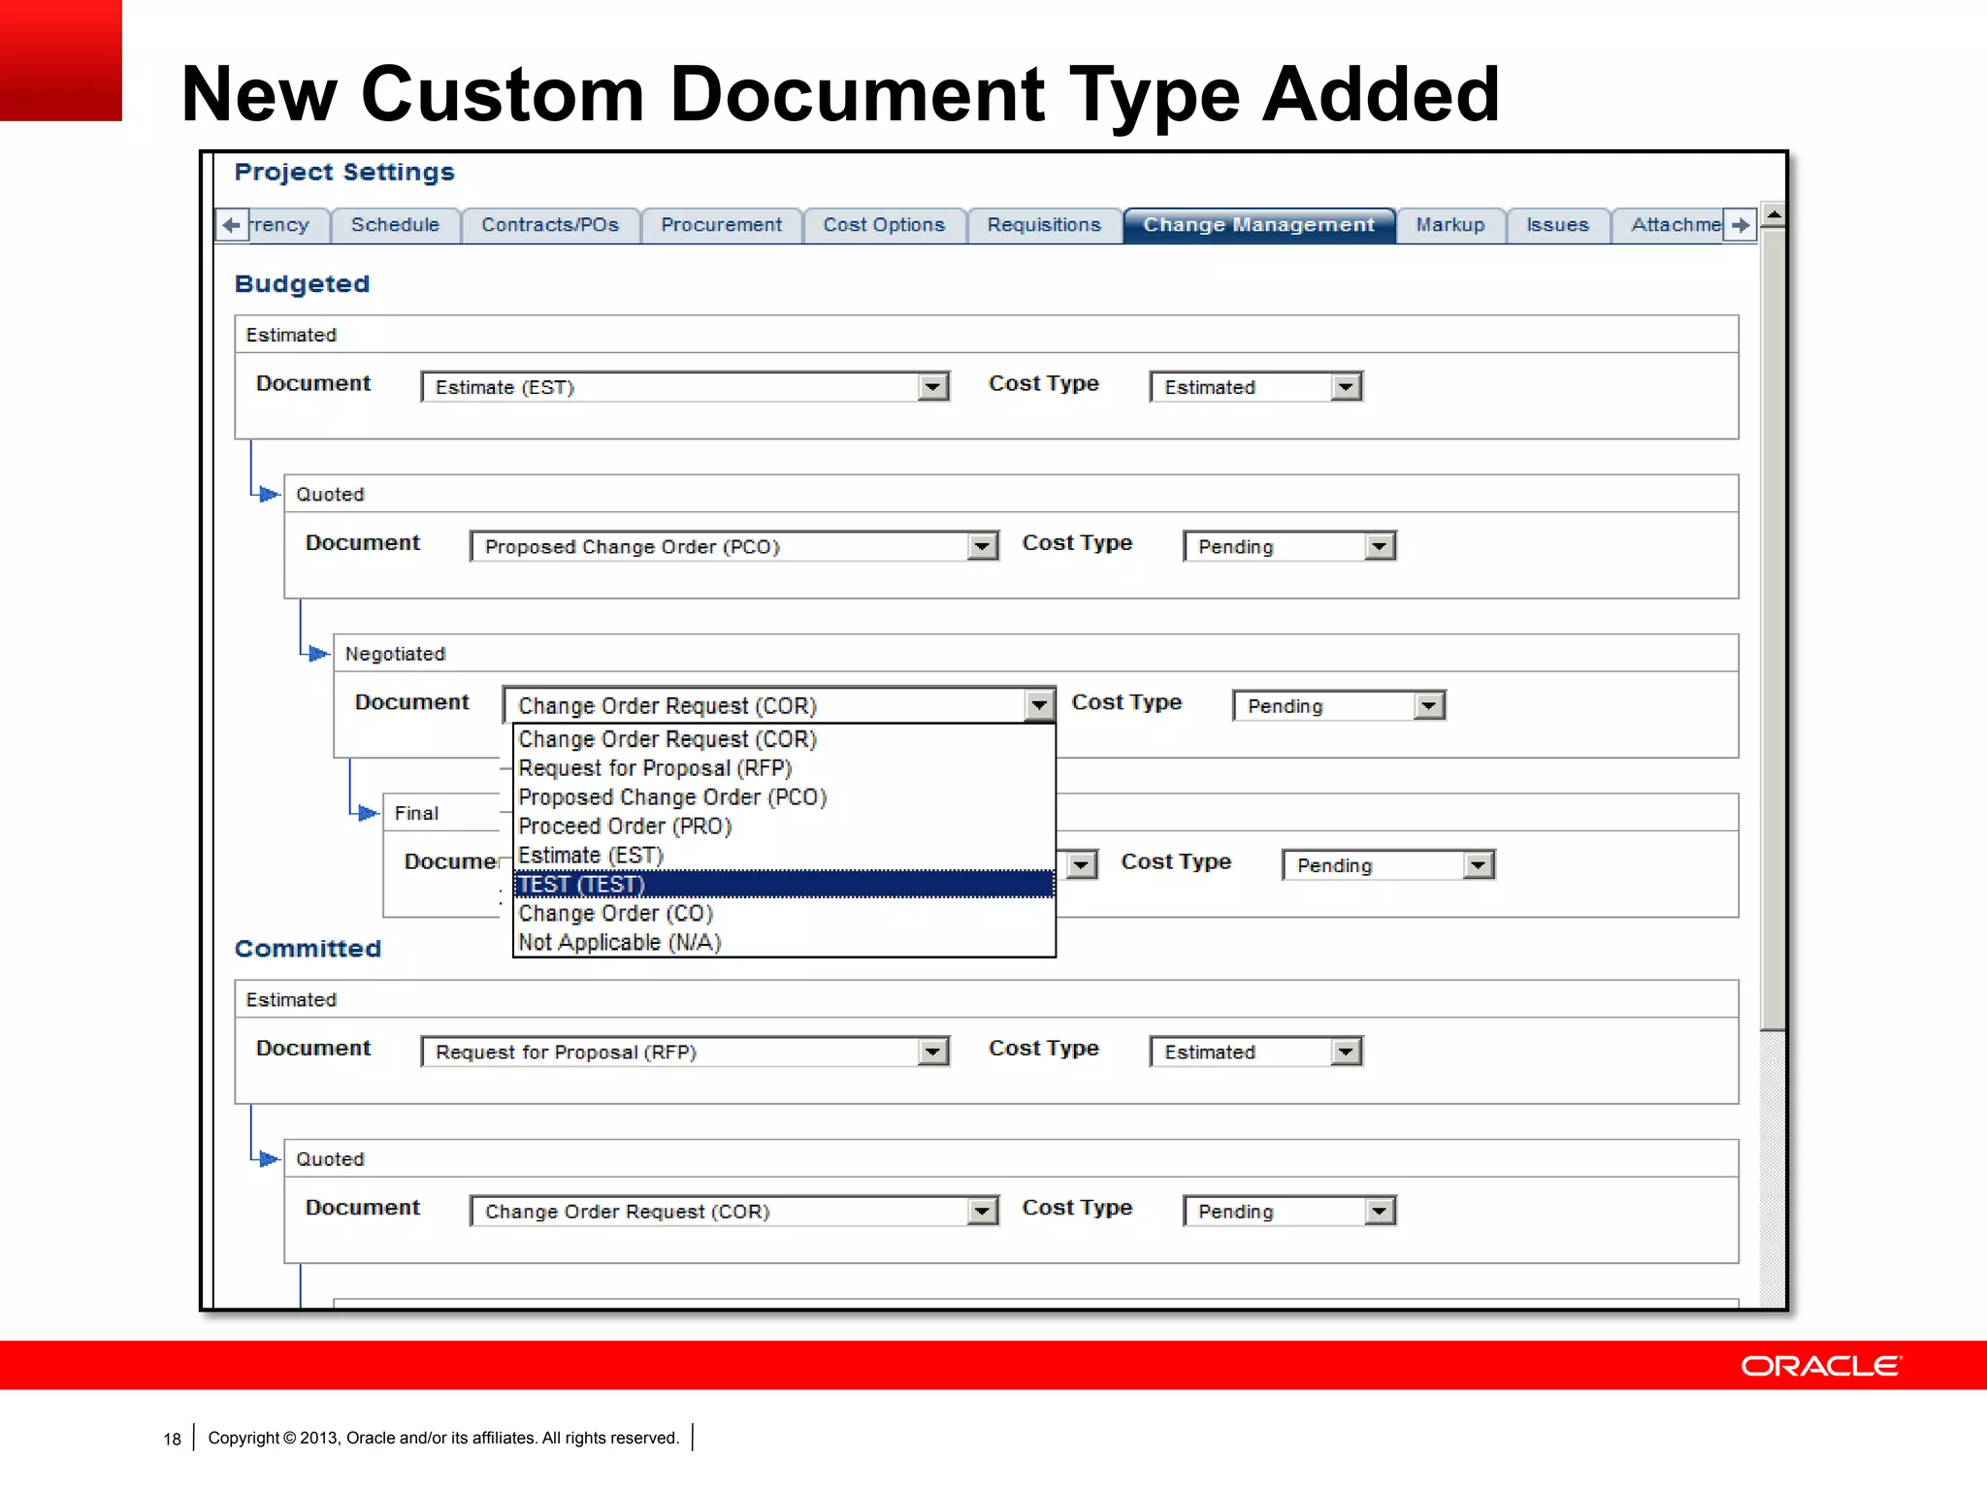Open the Schedule tab
The height and width of the screenshot is (1490, 1987).
[395, 225]
